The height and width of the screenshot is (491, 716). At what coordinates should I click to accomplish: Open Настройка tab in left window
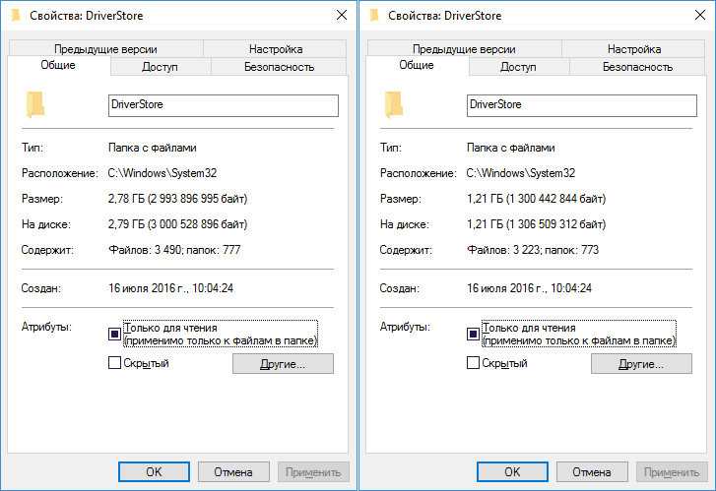(276, 49)
